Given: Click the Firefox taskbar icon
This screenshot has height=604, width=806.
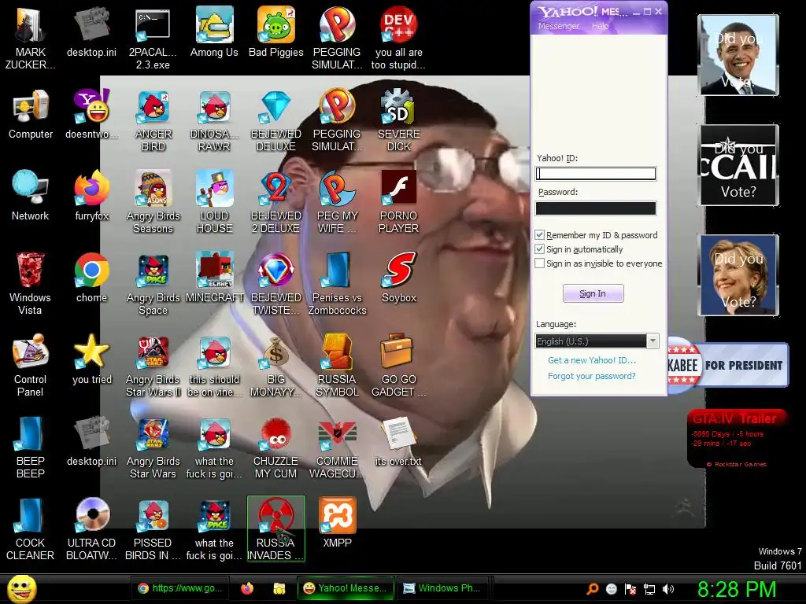Looking at the screenshot, I should (247, 588).
